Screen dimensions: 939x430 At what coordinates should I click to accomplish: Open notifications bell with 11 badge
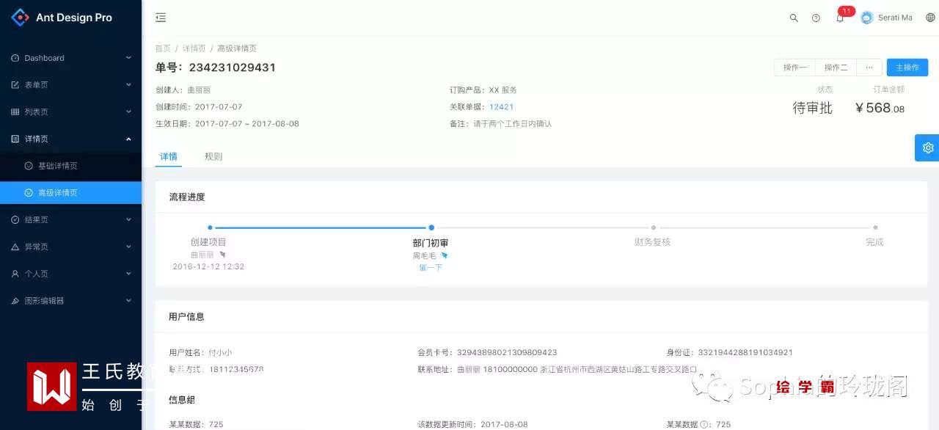tap(841, 17)
